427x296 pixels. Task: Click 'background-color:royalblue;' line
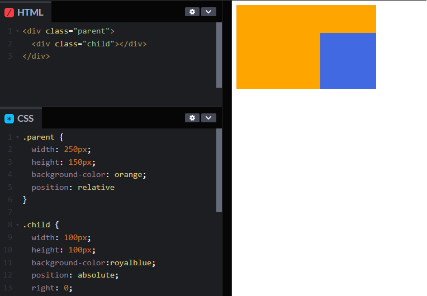pos(93,263)
